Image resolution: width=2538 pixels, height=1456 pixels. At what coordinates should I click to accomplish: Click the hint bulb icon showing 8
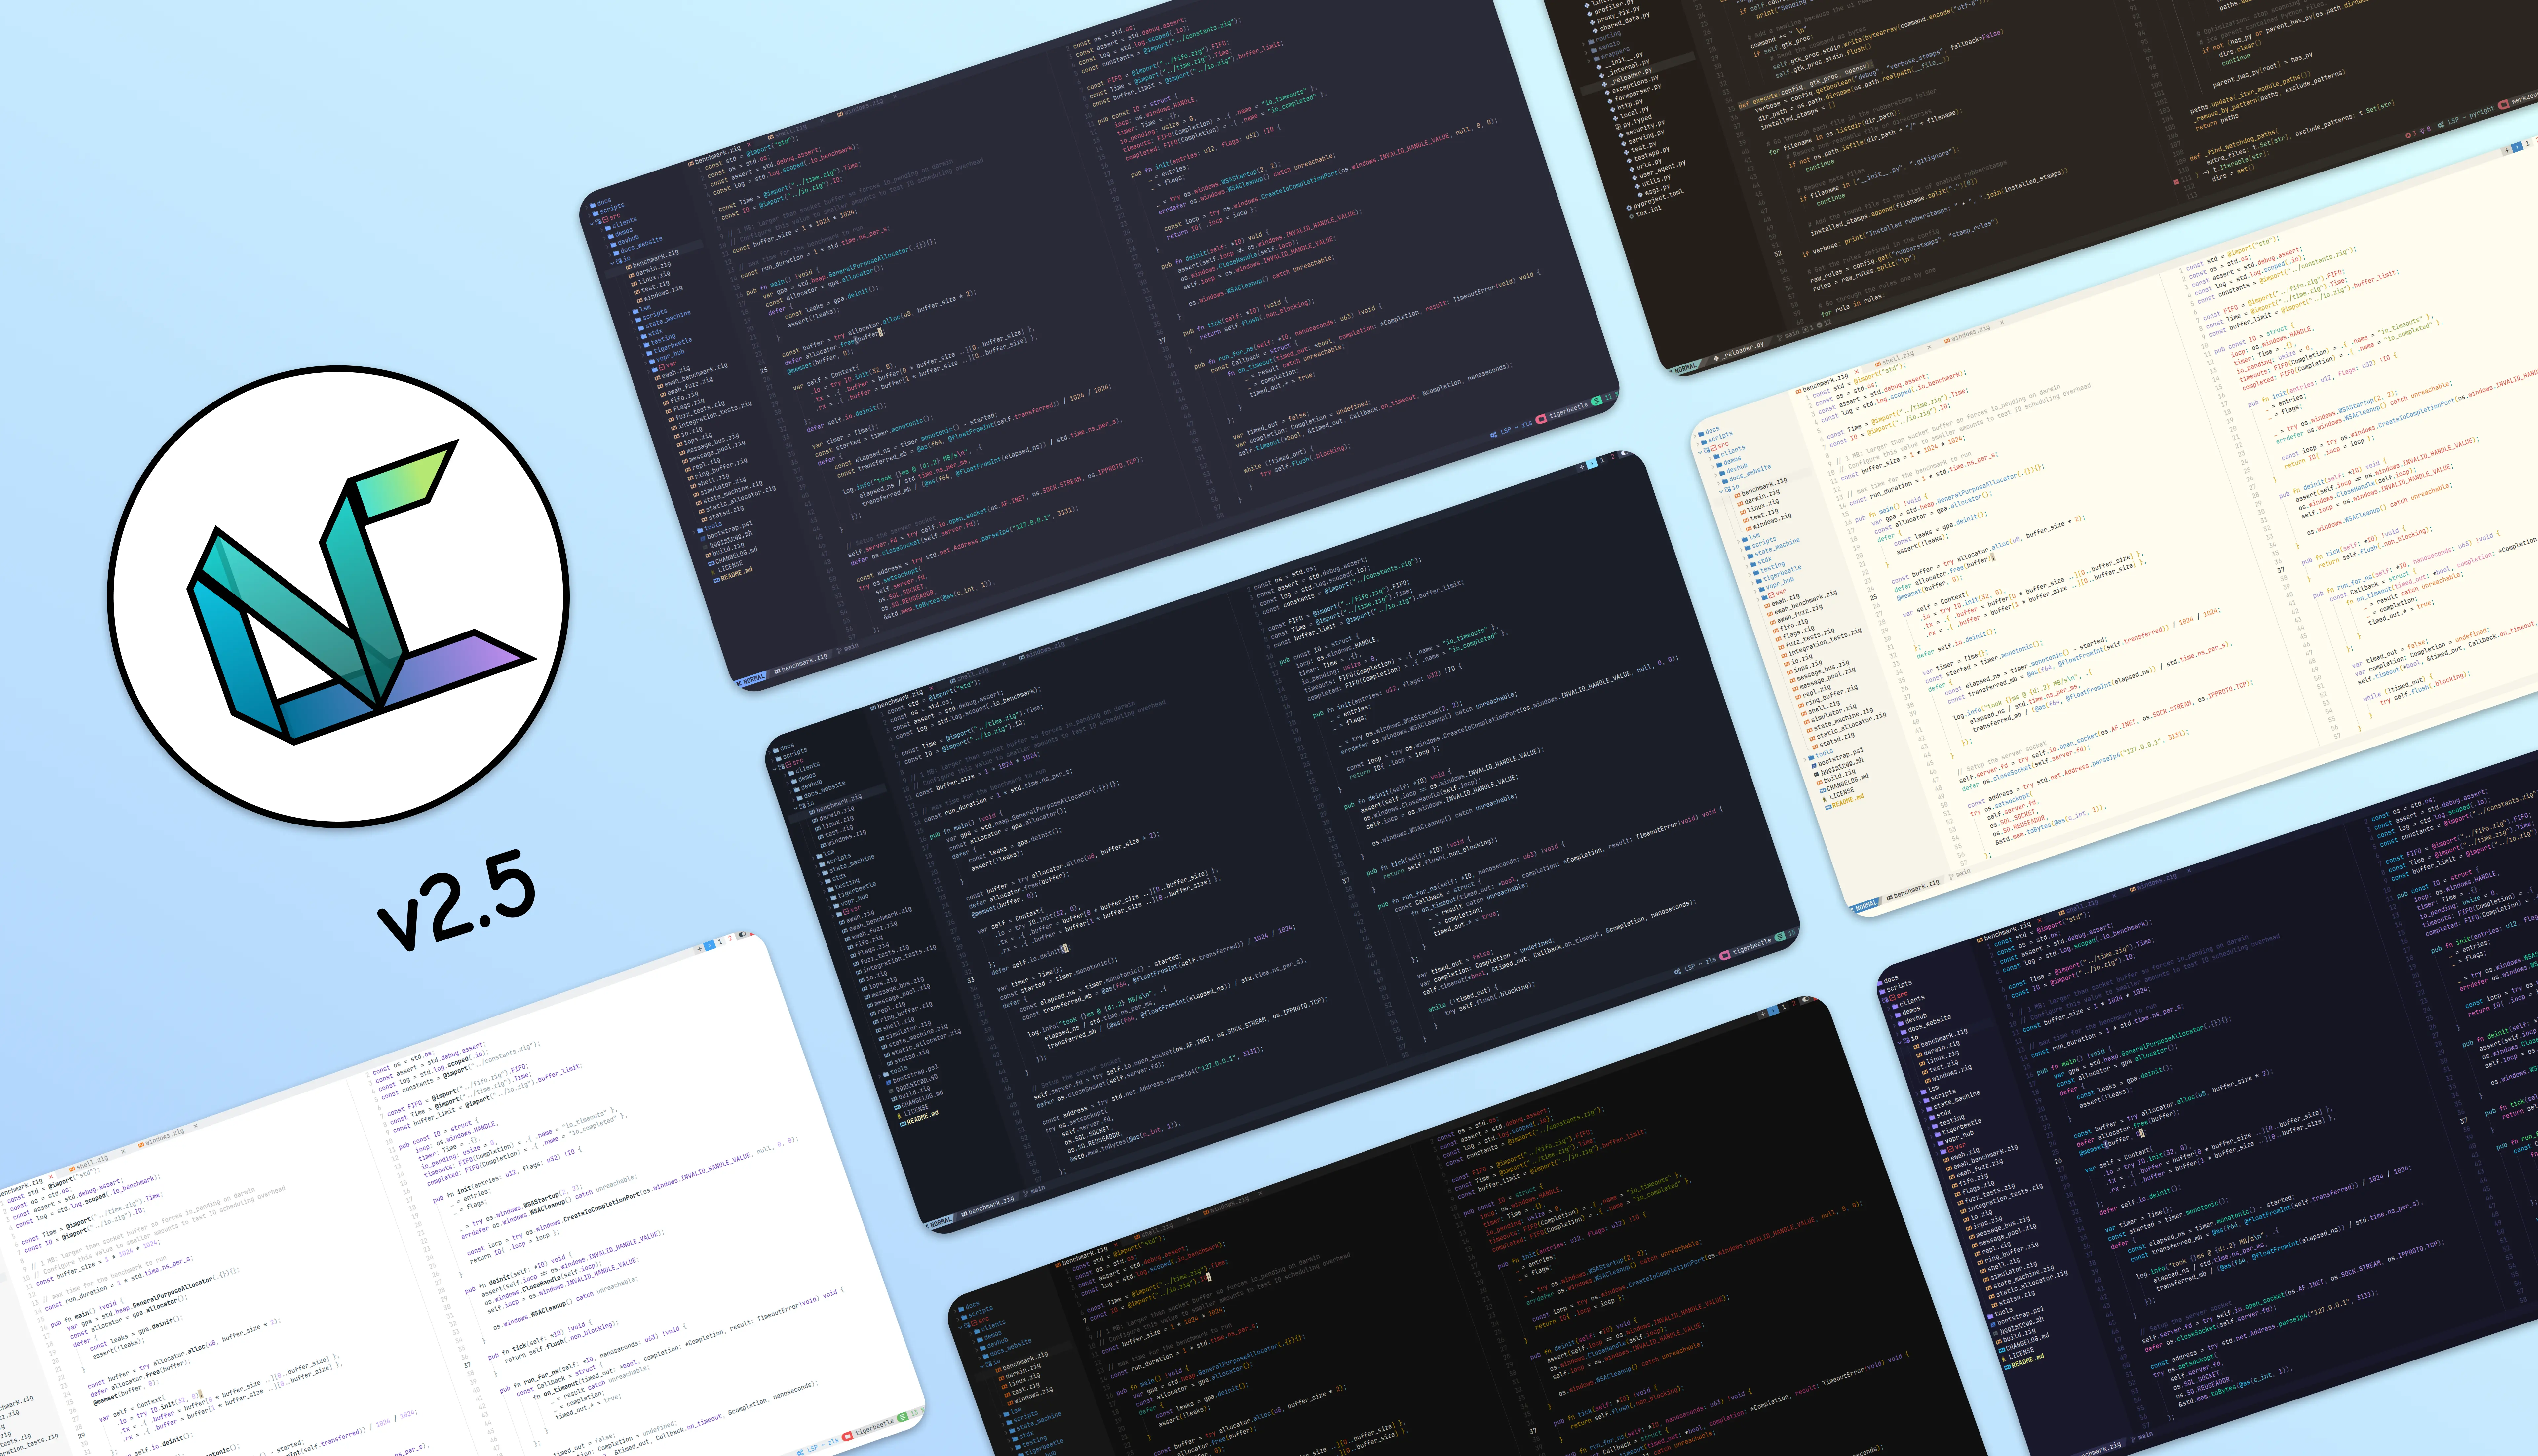click(x=2423, y=131)
